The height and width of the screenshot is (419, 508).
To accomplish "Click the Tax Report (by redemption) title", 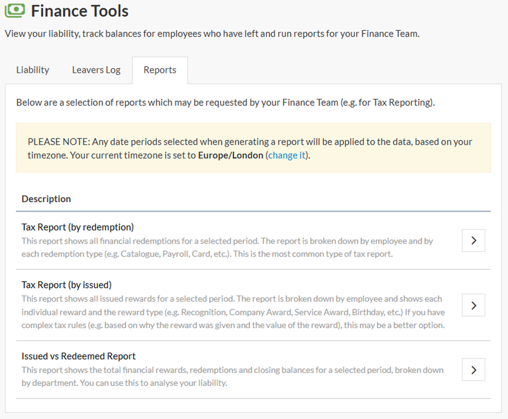I will [77, 227].
